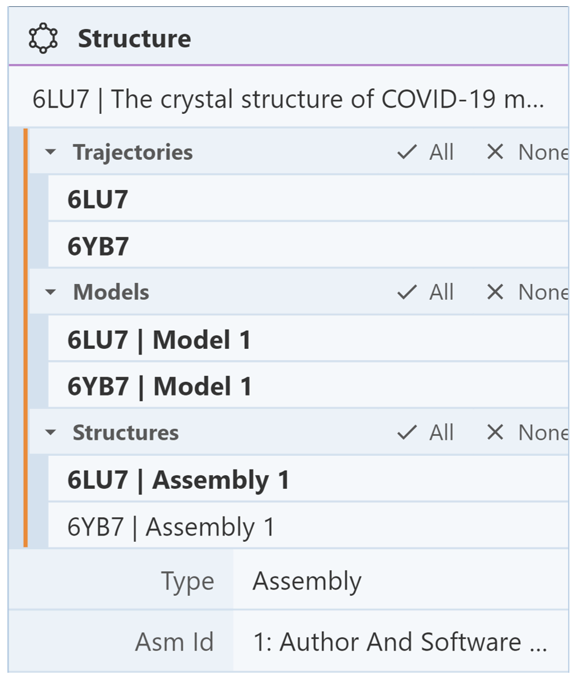Image resolution: width=575 pixels, height=679 pixels.
Task: Select the 6LU7 | Model 1 entry
Action: click(x=159, y=340)
